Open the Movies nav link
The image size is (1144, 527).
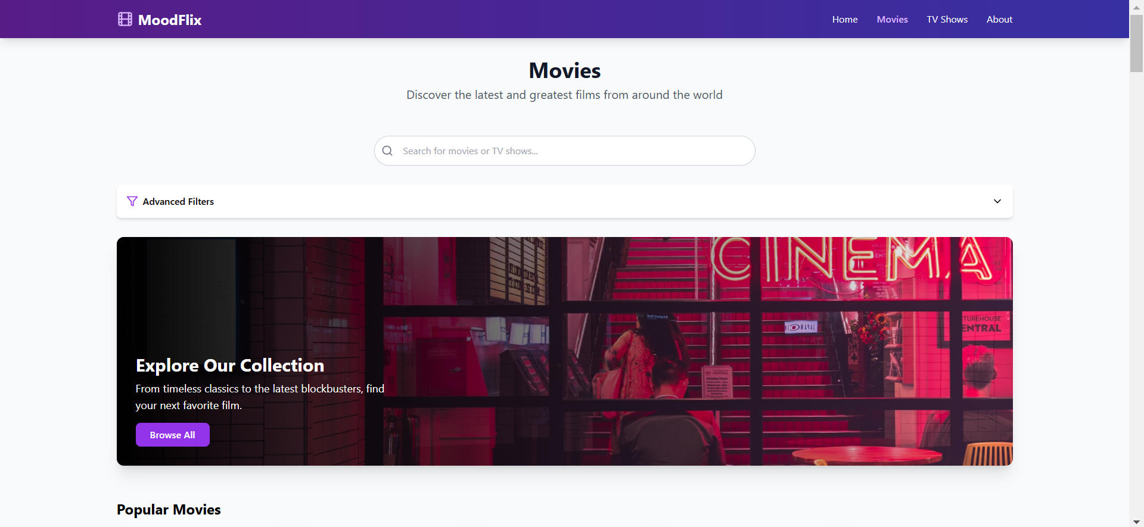click(x=892, y=20)
